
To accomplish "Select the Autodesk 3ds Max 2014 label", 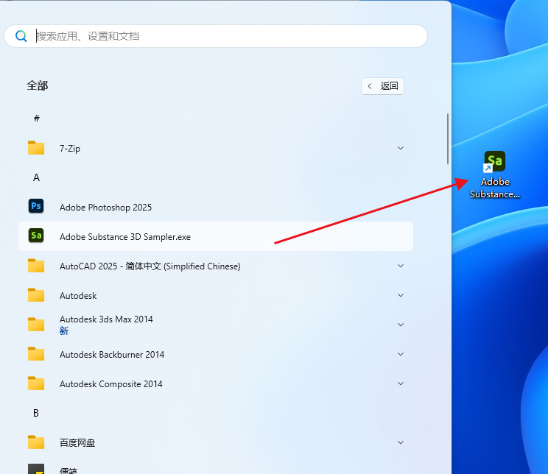I will [106, 319].
